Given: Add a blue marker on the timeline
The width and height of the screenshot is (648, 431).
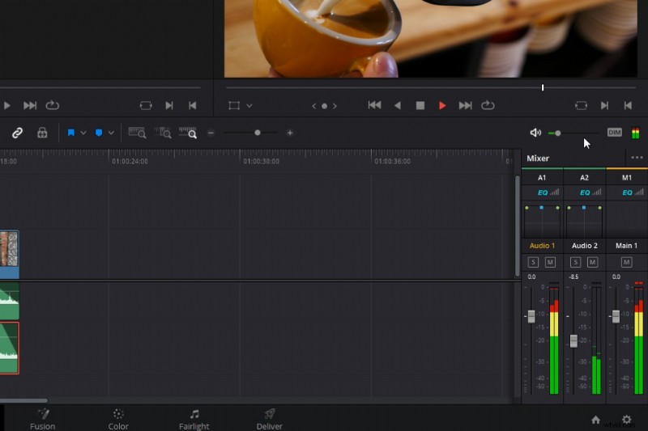Looking at the screenshot, I should point(99,133).
